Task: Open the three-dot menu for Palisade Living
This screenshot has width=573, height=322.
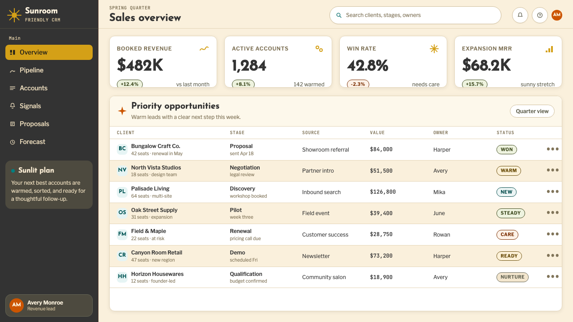Action: 553,191
